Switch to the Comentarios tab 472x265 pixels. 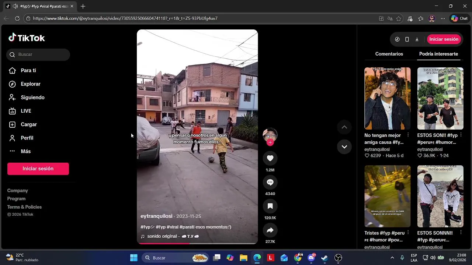click(389, 54)
